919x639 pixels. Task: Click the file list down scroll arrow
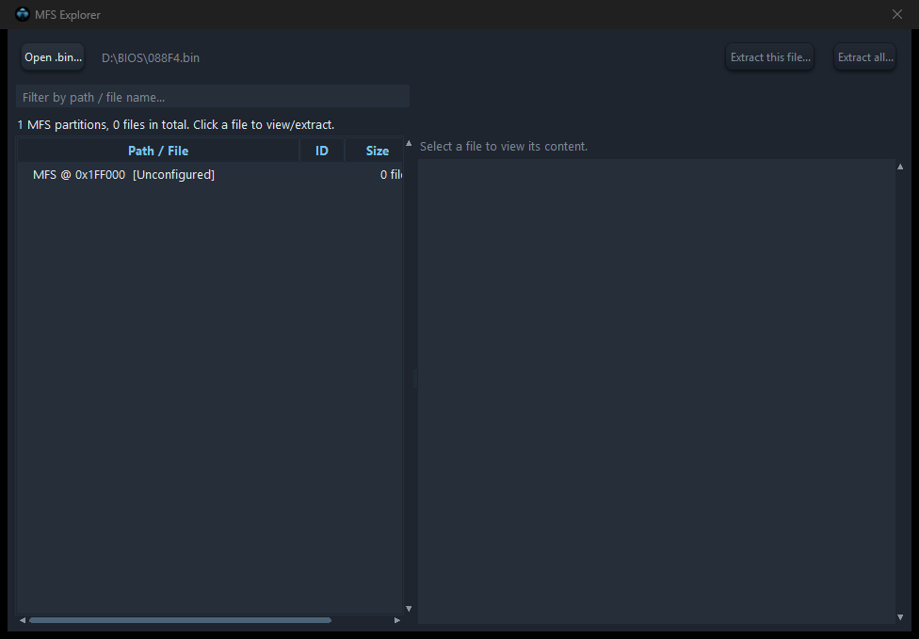(409, 609)
